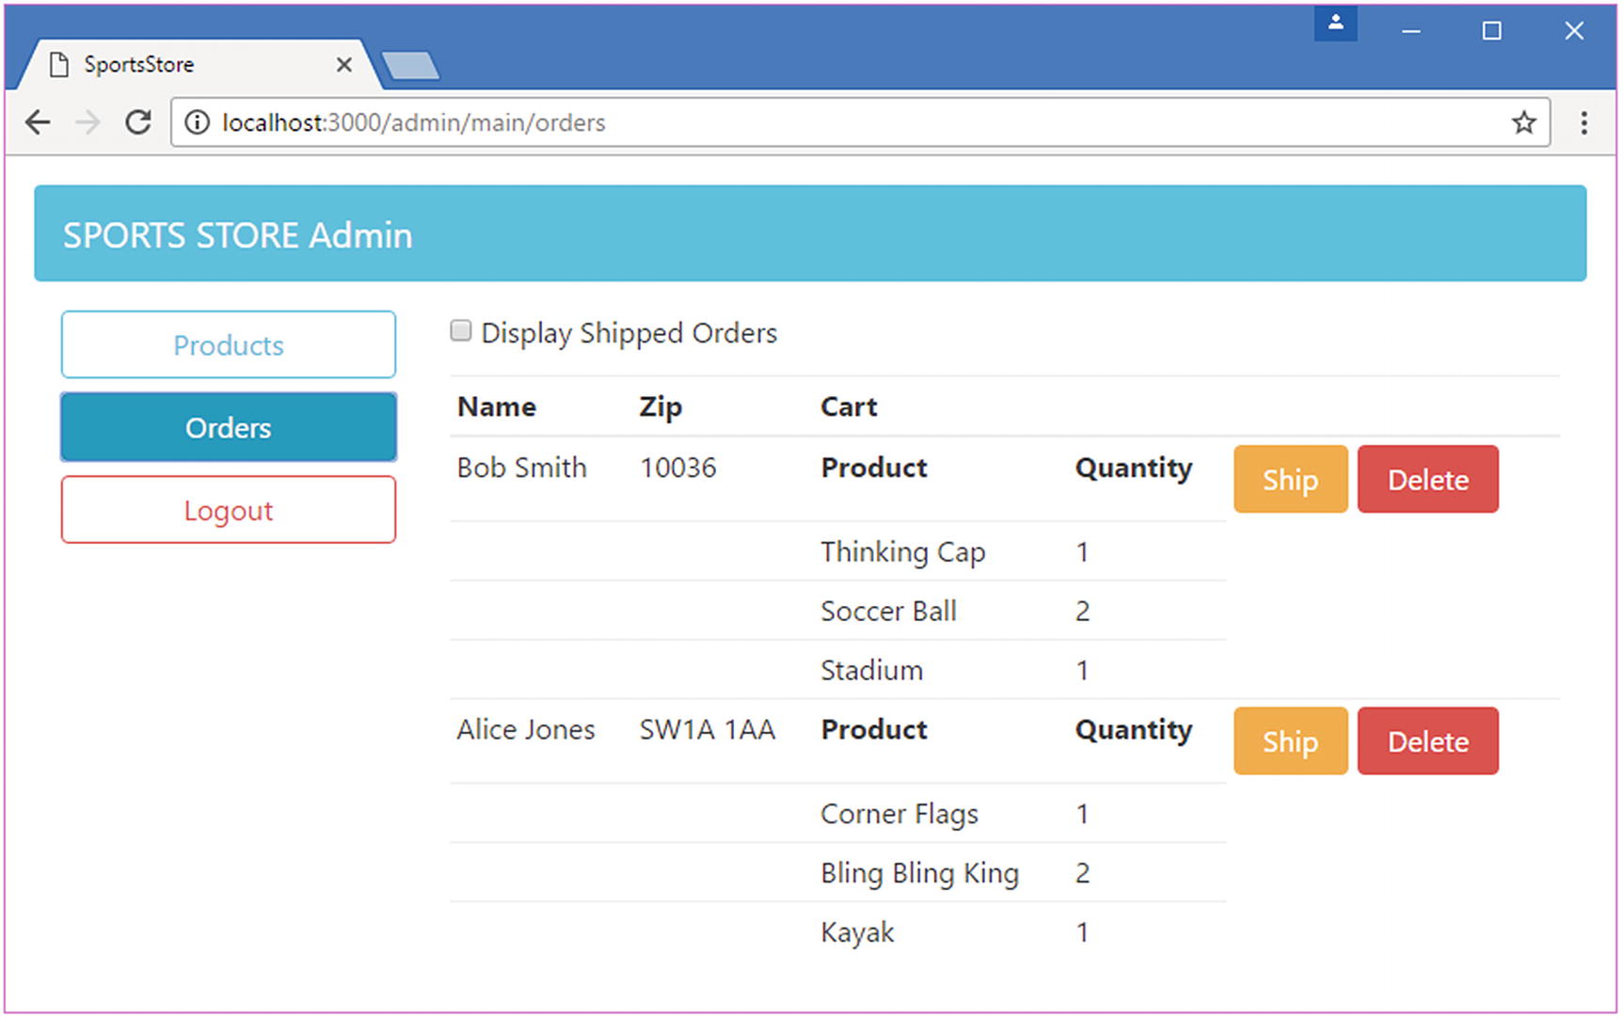
Task: Close the SportsStore tab
Action: coord(344,64)
